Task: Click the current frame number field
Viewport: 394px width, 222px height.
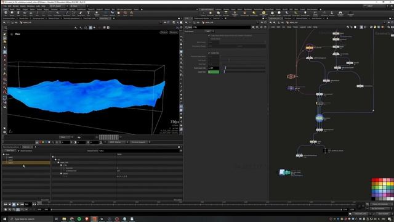Action: [28, 204]
